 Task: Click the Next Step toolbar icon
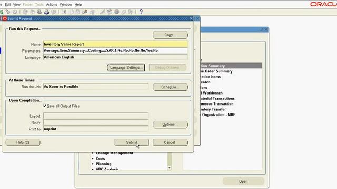tap(32, 12)
